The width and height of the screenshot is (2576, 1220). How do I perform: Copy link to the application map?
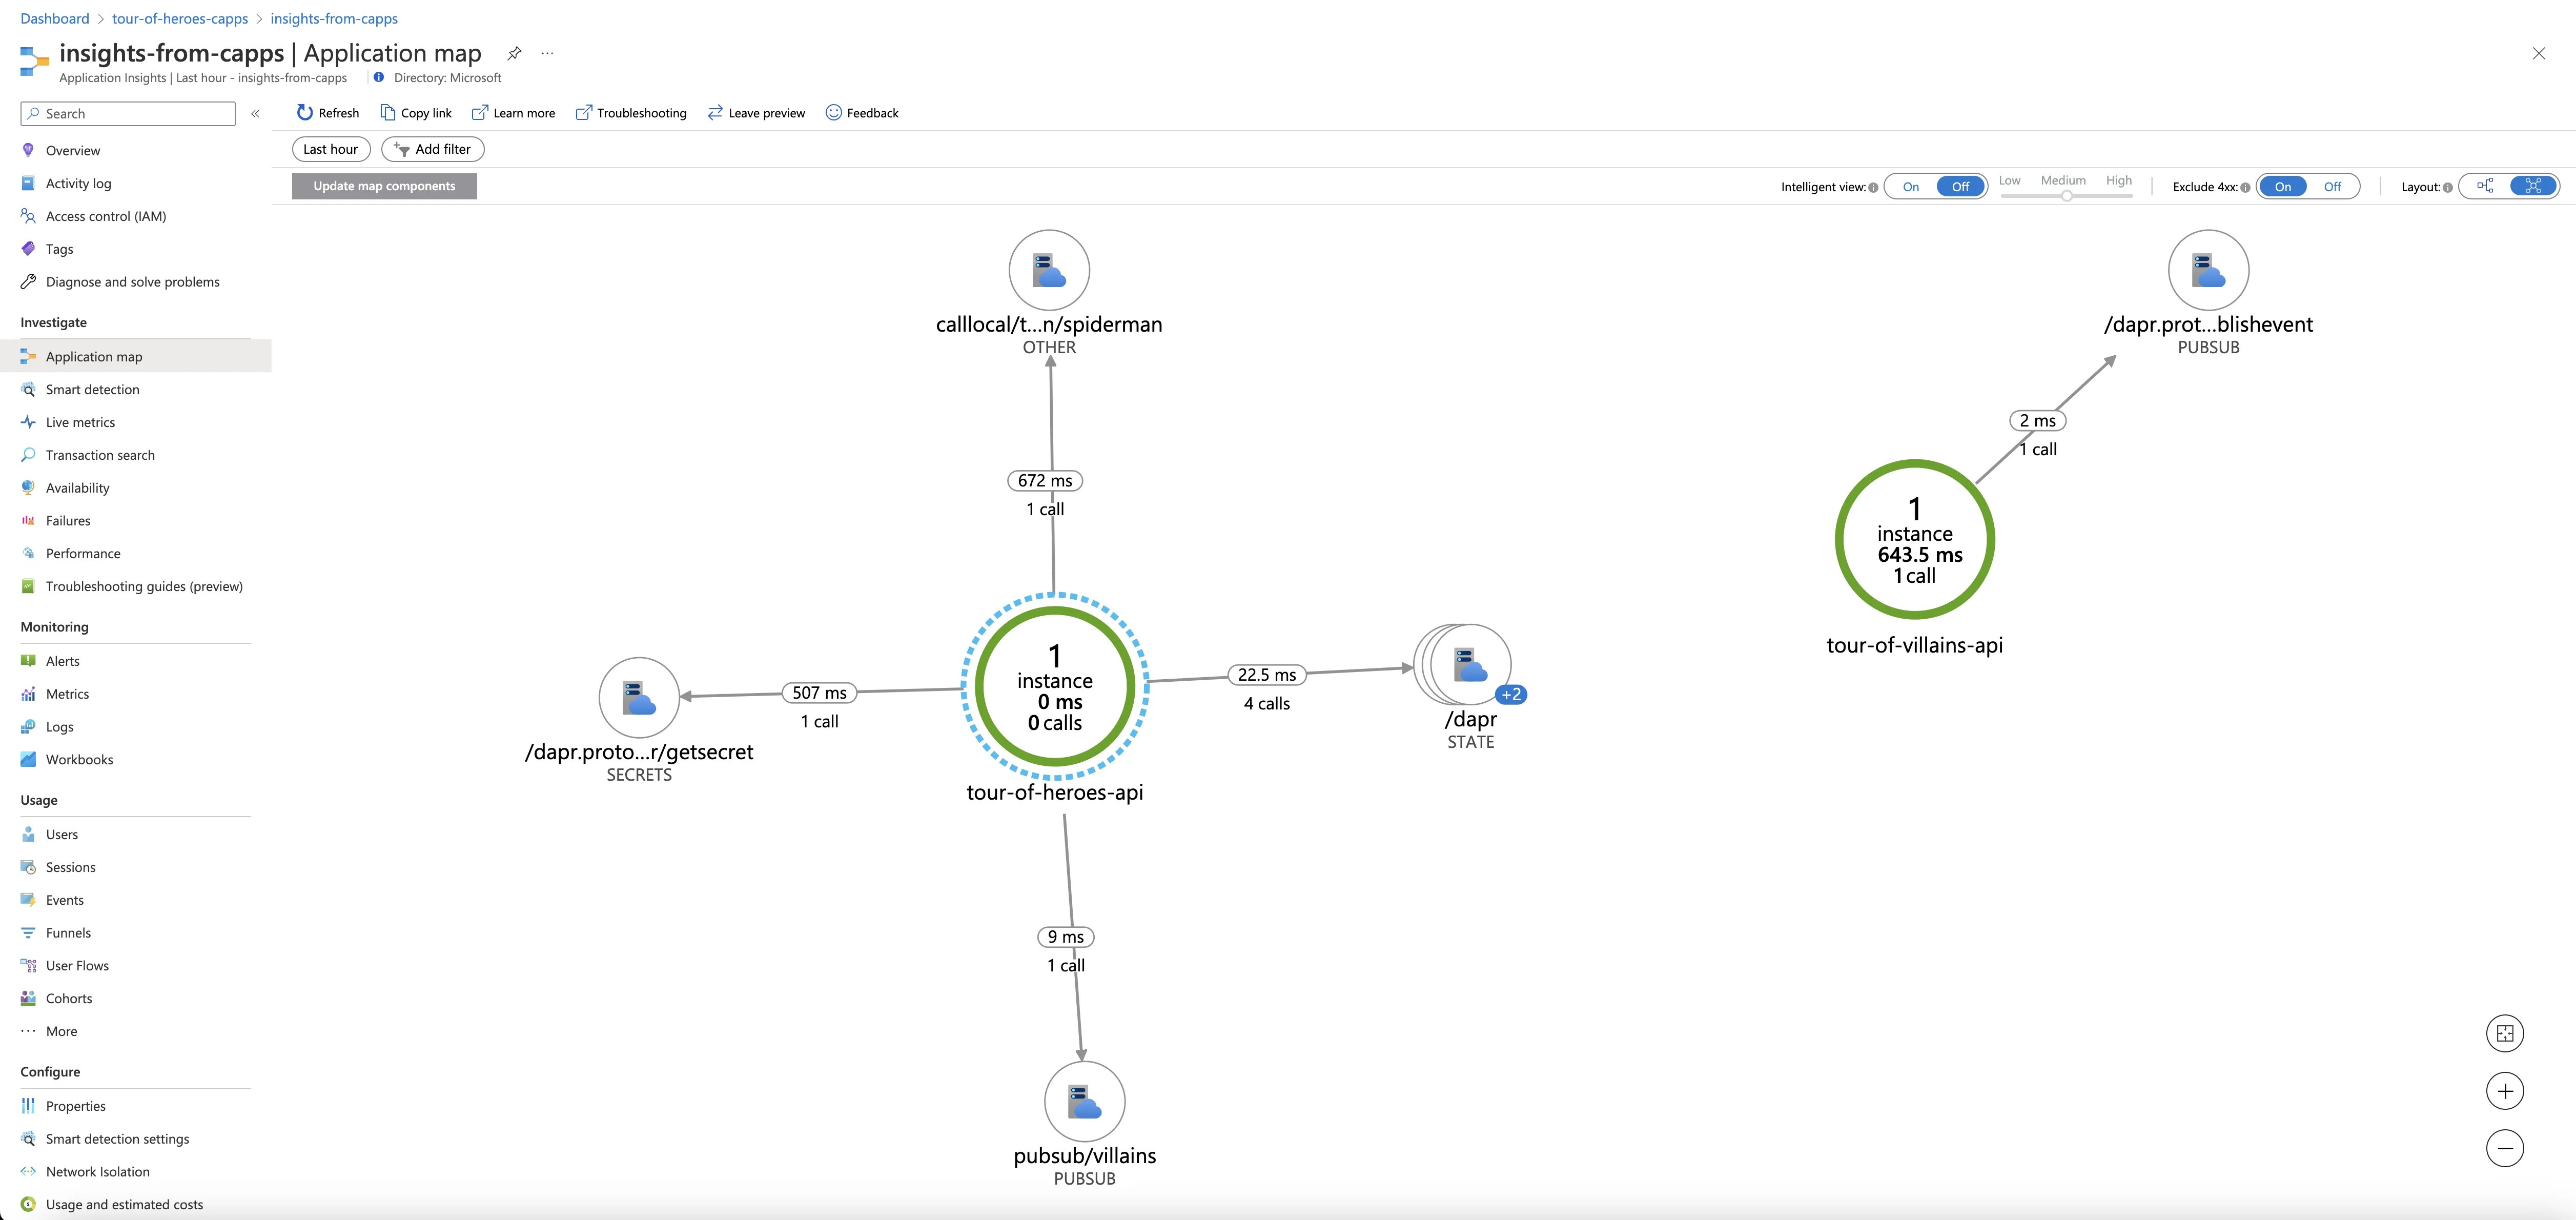(x=415, y=113)
